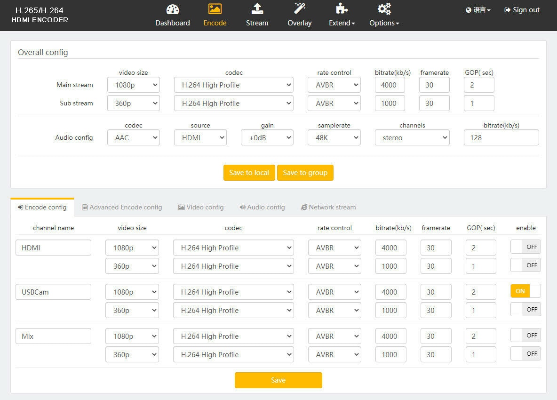Click the HDMI channel name field
The width and height of the screenshot is (557, 400).
coord(53,248)
